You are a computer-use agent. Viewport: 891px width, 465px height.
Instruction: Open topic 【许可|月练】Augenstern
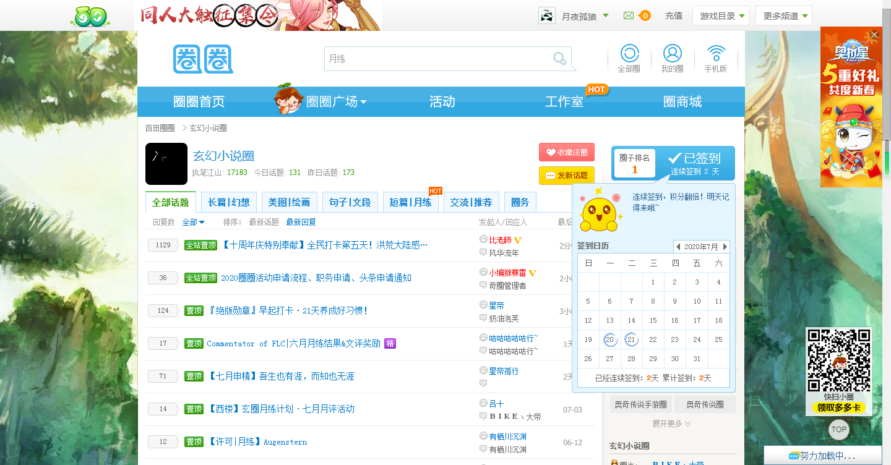257,442
